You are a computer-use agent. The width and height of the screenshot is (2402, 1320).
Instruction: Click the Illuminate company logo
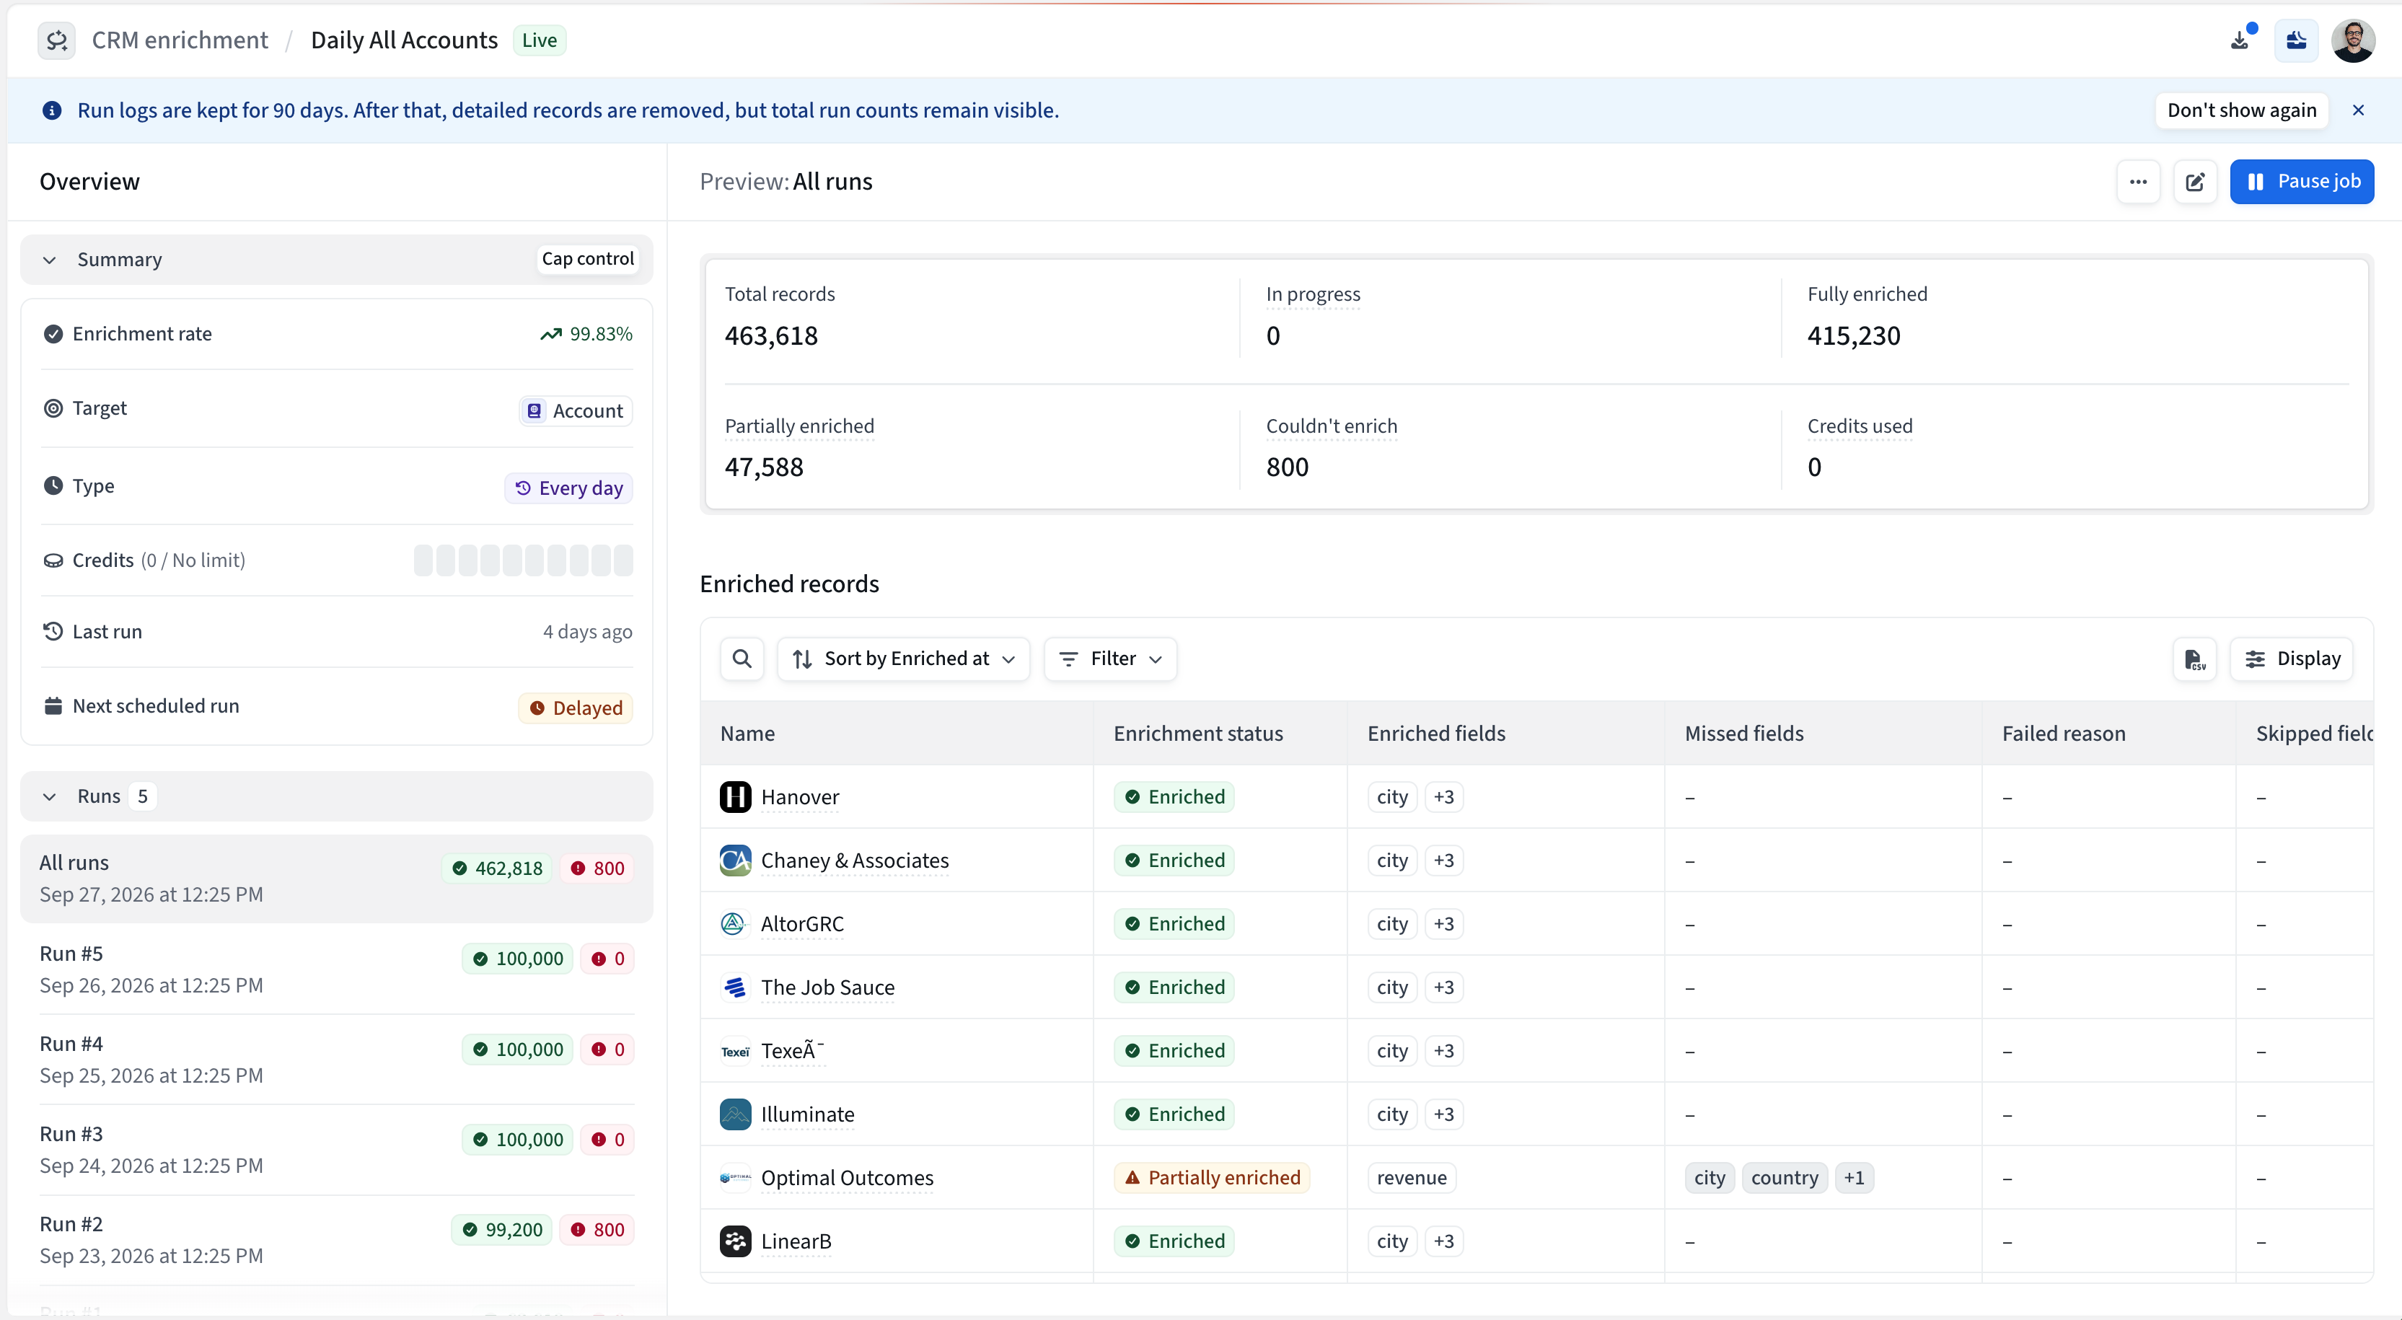tap(736, 1114)
